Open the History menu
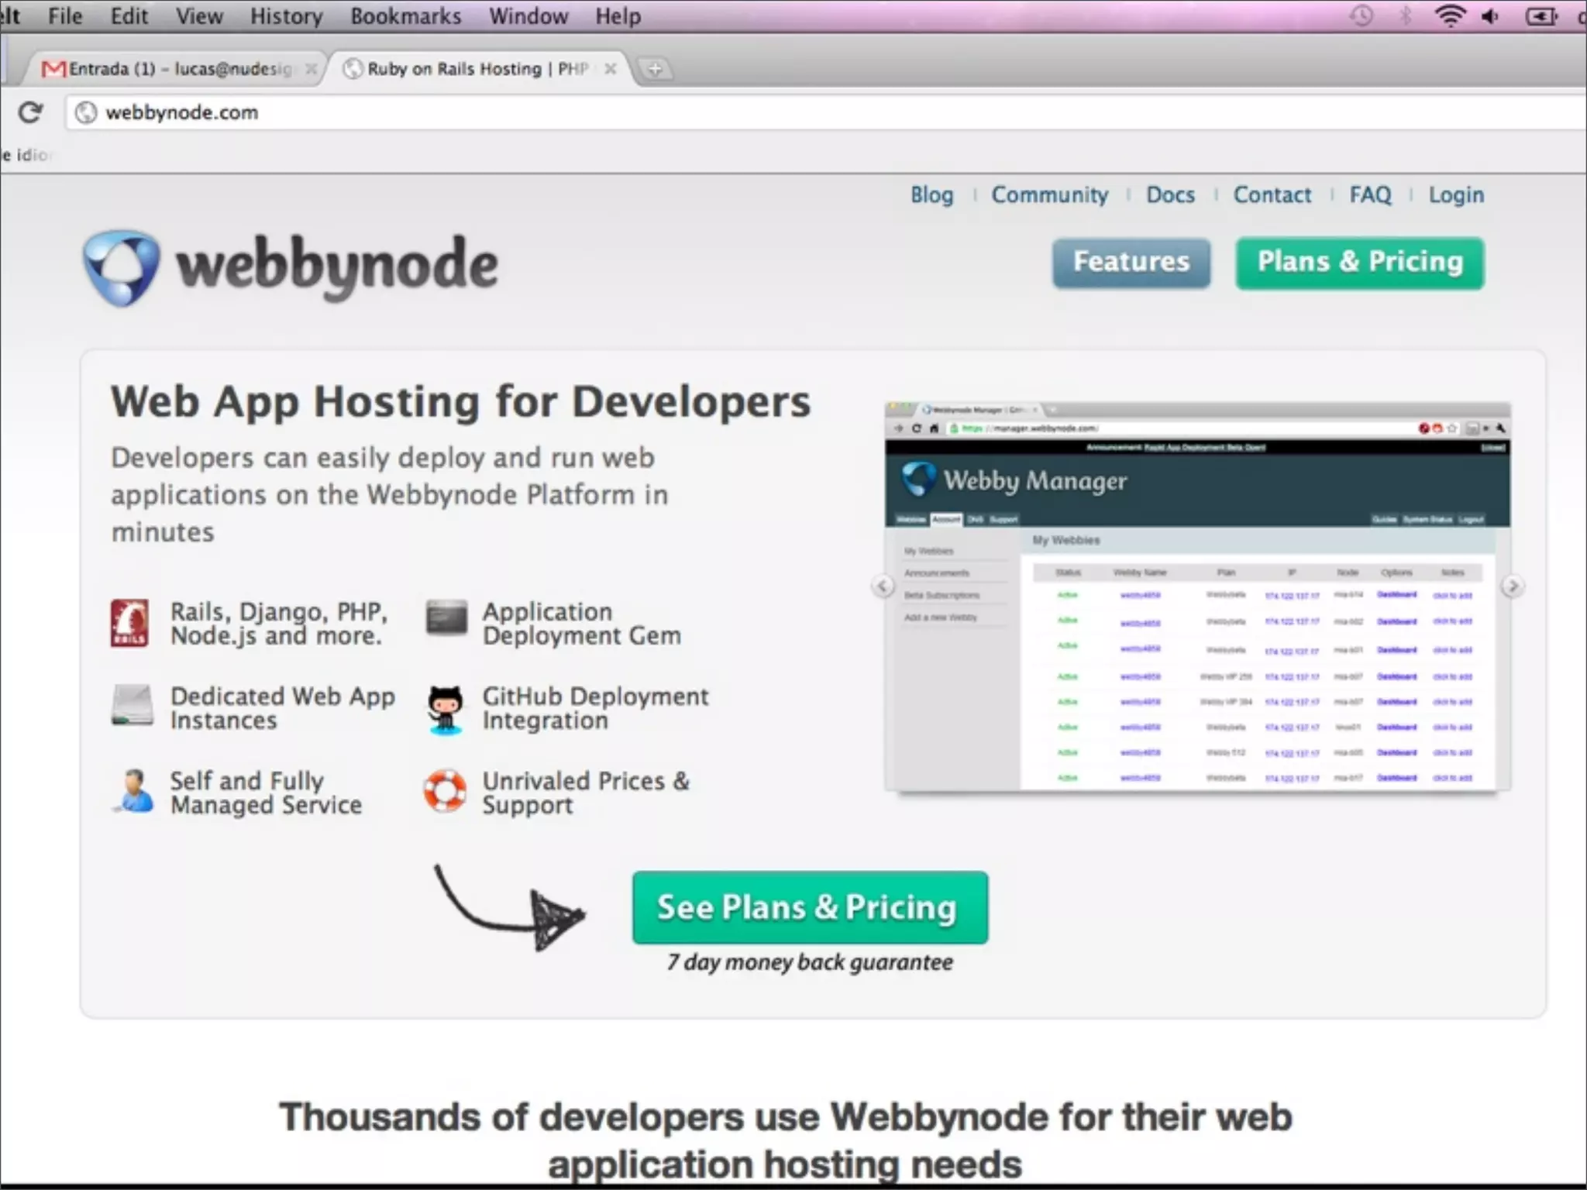Image resolution: width=1587 pixels, height=1190 pixels. [x=286, y=16]
